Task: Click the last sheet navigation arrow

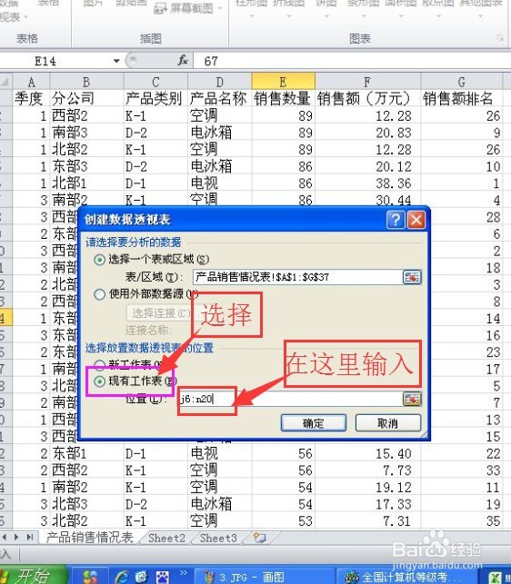Action: pos(30,537)
